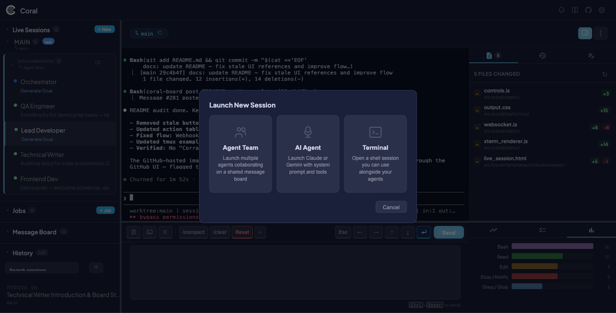The height and width of the screenshot is (313, 616).
Task: Choose the AI Agent launch option
Action: 308,154
